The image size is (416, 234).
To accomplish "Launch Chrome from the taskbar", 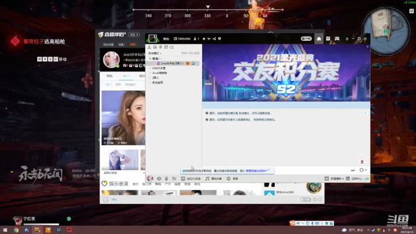I will pos(16,230).
